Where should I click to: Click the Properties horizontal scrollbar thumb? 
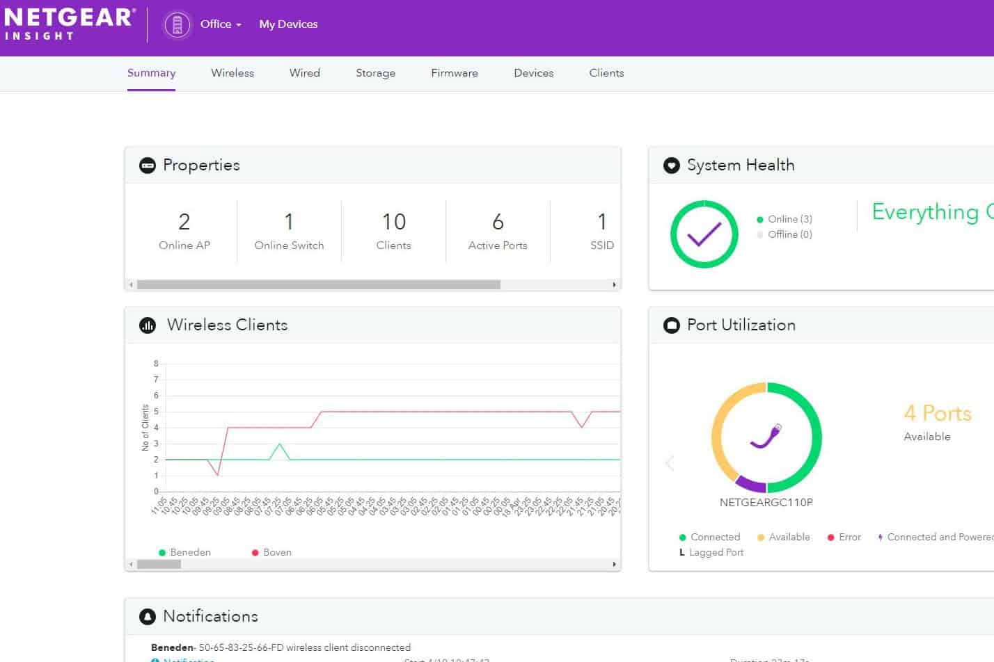click(319, 284)
